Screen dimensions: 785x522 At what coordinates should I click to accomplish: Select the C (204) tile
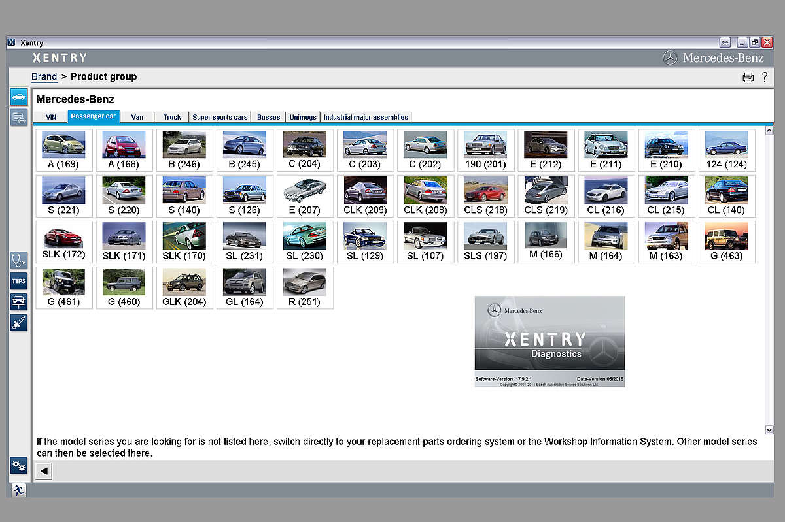pyautogui.click(x=304, y=150)
